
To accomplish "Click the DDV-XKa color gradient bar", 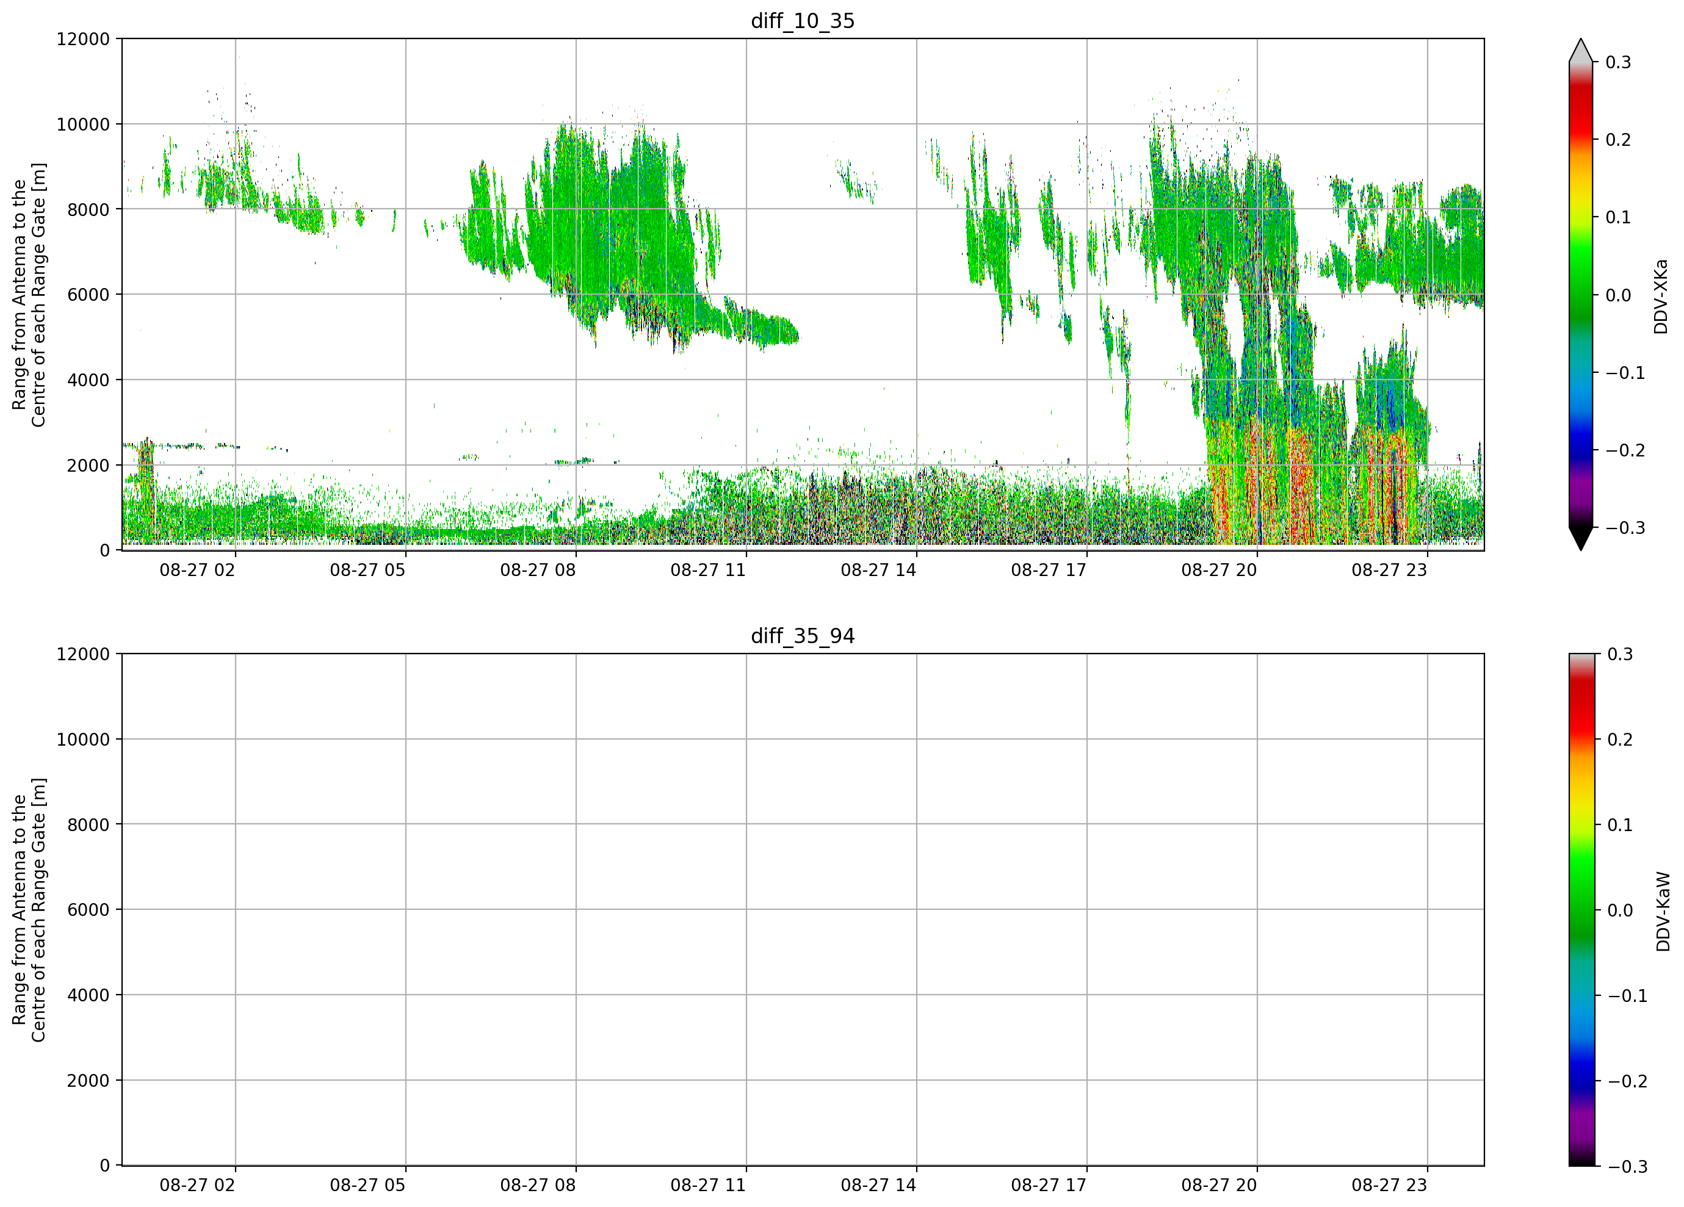I will pyautogui.click(x=1581, y=295).
